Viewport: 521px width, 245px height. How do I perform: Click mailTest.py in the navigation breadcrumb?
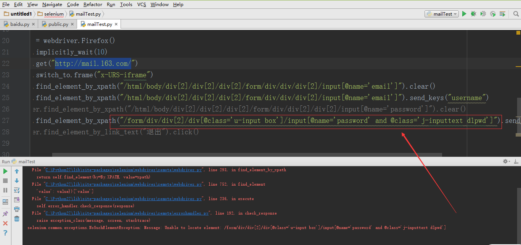[85, 14]
